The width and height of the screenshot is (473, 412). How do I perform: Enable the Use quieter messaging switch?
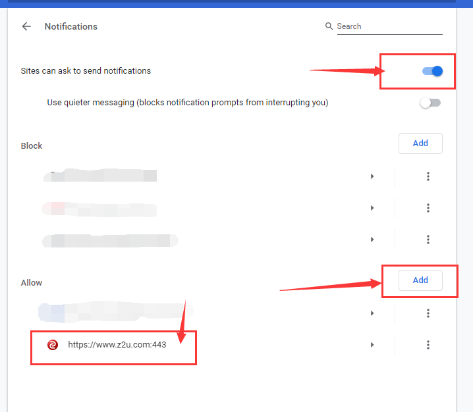click(x=430, y=103)
